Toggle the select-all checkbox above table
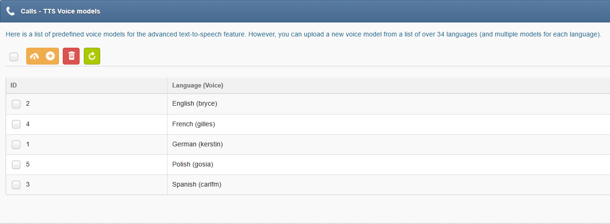This screenshot has width=610, height=224. 14,57
